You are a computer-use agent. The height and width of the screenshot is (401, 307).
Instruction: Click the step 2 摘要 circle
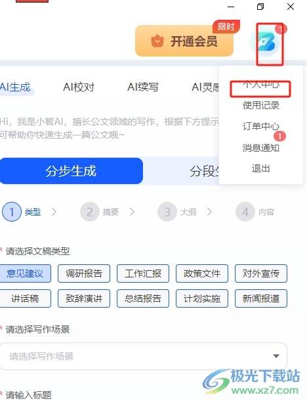(90, 212)
